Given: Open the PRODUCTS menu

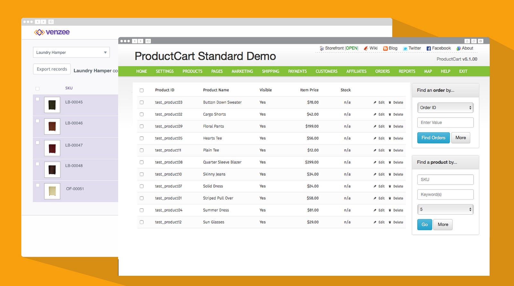Looking at the screenshot, I should (192, 71).
